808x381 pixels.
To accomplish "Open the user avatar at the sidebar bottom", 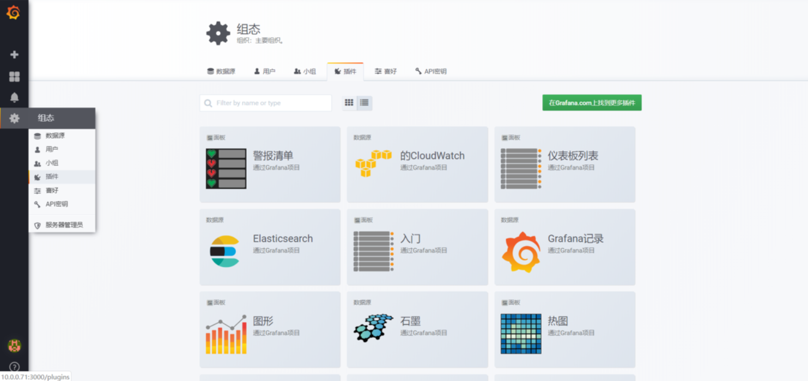I will coord(14,345).
